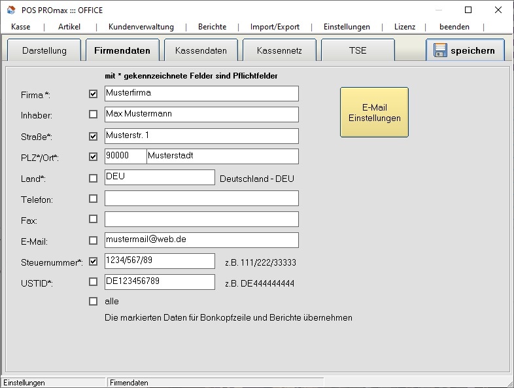Open the Artikel menu
Viewport: 514px width, 388px height.
click(x=69, y=27)
